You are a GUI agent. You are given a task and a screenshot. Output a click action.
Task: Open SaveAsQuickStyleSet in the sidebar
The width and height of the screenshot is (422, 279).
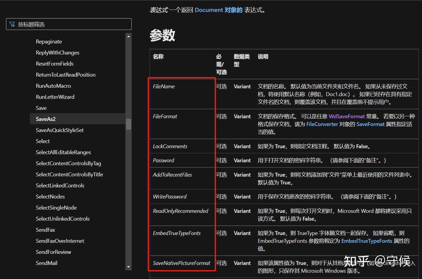point(60,130)
